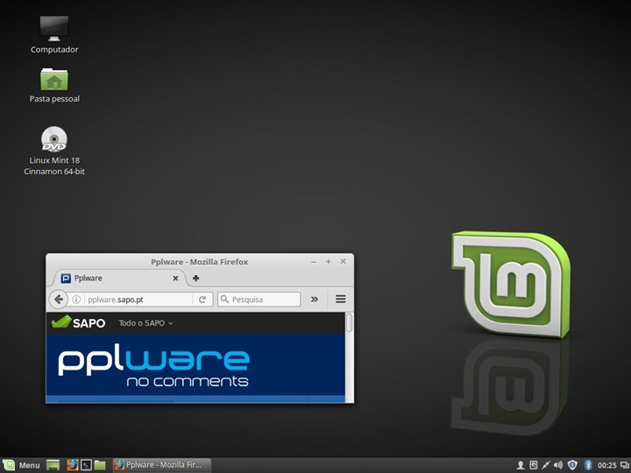Click the window list icon at panel end
Image resolution: width=631 pixels, height=473 pixels.
625,465
